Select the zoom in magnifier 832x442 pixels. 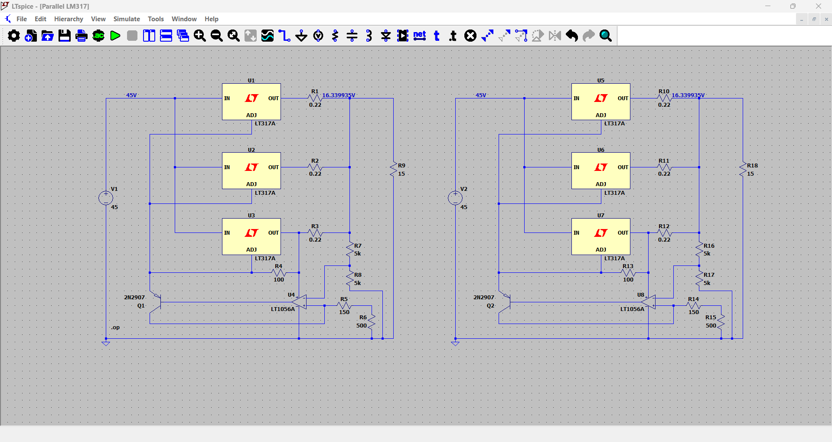(200, 36)
